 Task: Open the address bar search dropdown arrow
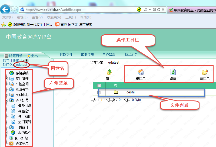[150, 10]
